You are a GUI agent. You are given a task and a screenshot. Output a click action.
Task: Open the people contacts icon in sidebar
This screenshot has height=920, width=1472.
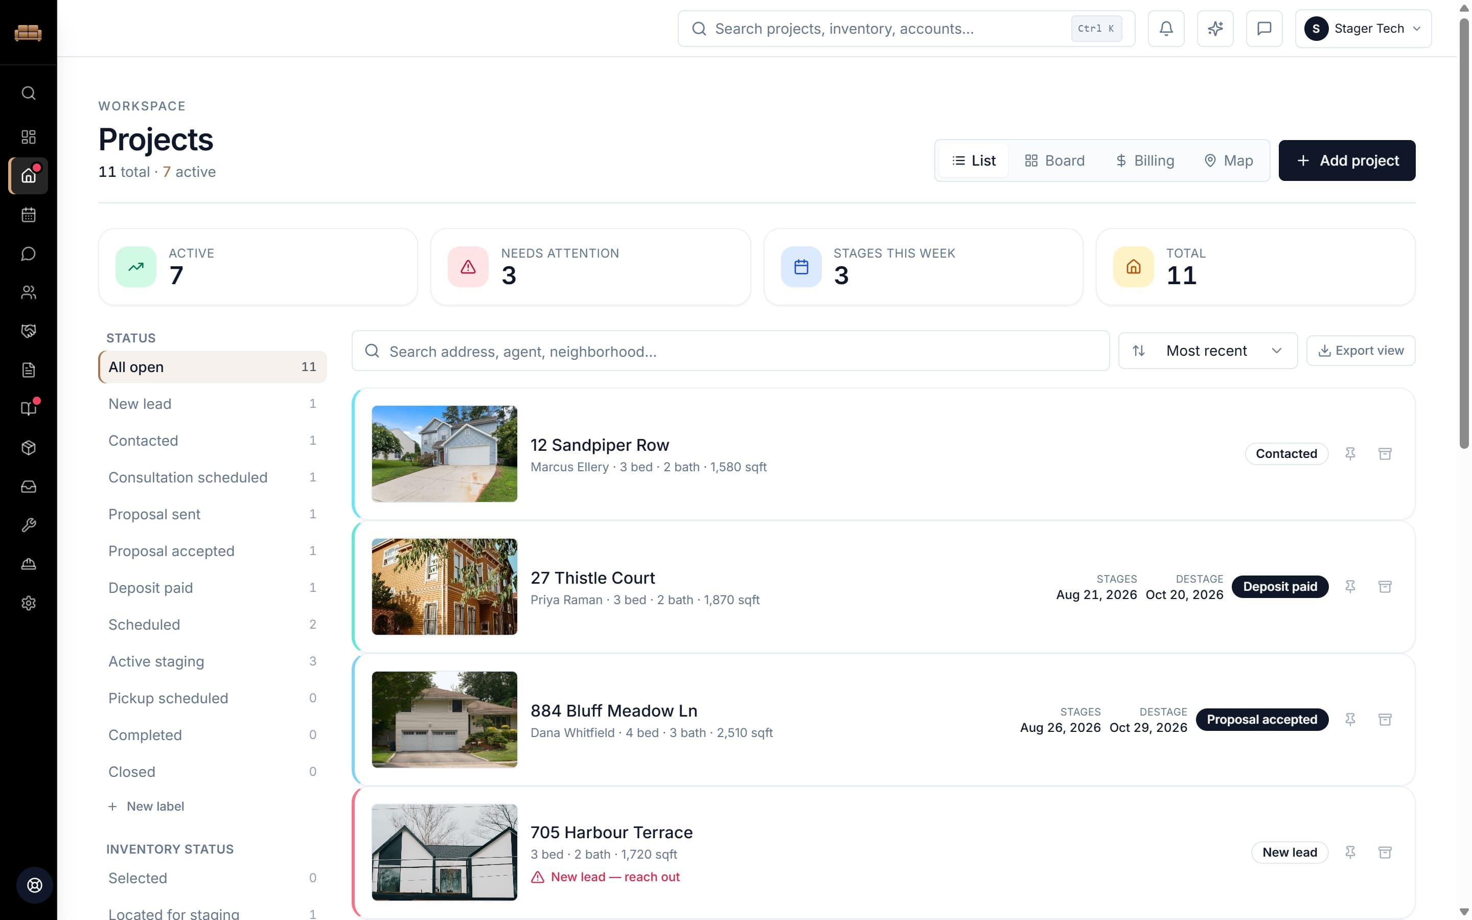click(x=29, y=293)
